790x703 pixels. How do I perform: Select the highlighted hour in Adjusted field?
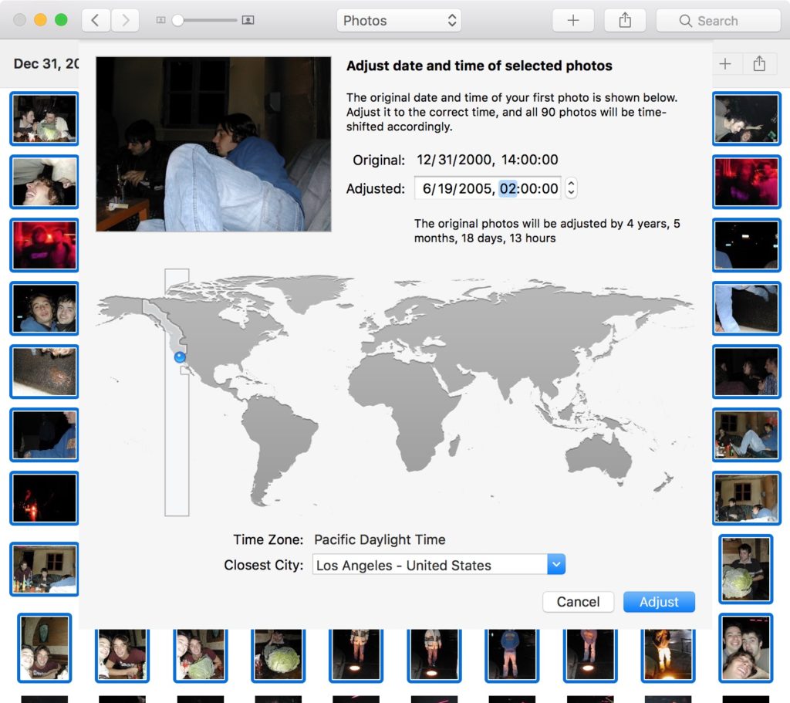508,188
